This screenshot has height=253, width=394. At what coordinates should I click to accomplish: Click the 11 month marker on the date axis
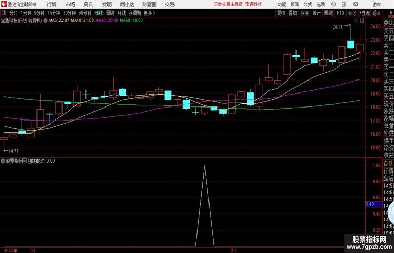point(33,250)
